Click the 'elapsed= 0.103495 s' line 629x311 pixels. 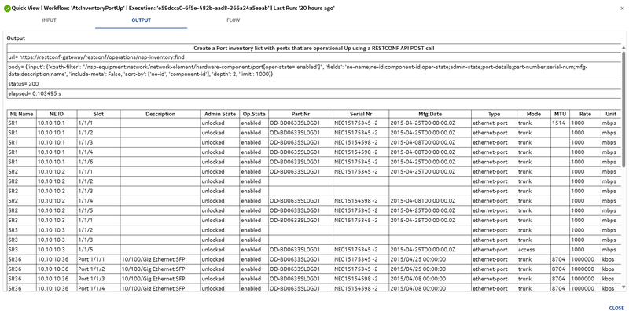click(x=35, y=93)
